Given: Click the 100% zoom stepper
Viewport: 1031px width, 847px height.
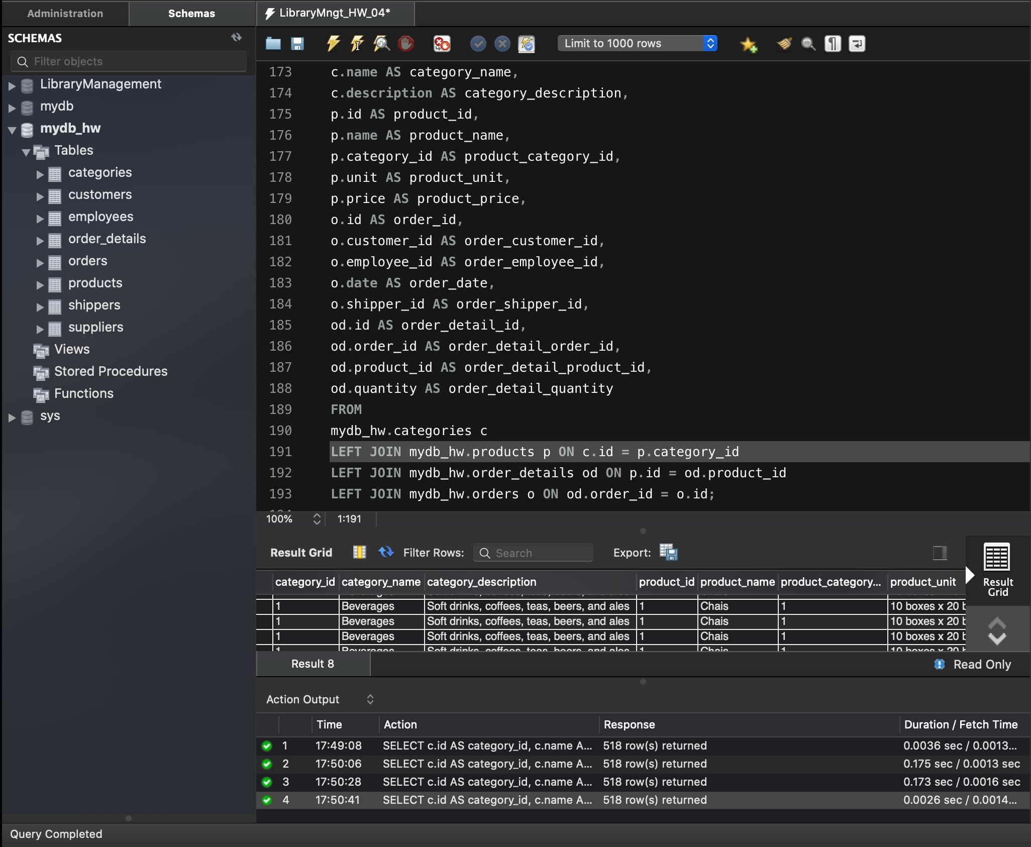Looking at the screenshot, I should 317,519.
